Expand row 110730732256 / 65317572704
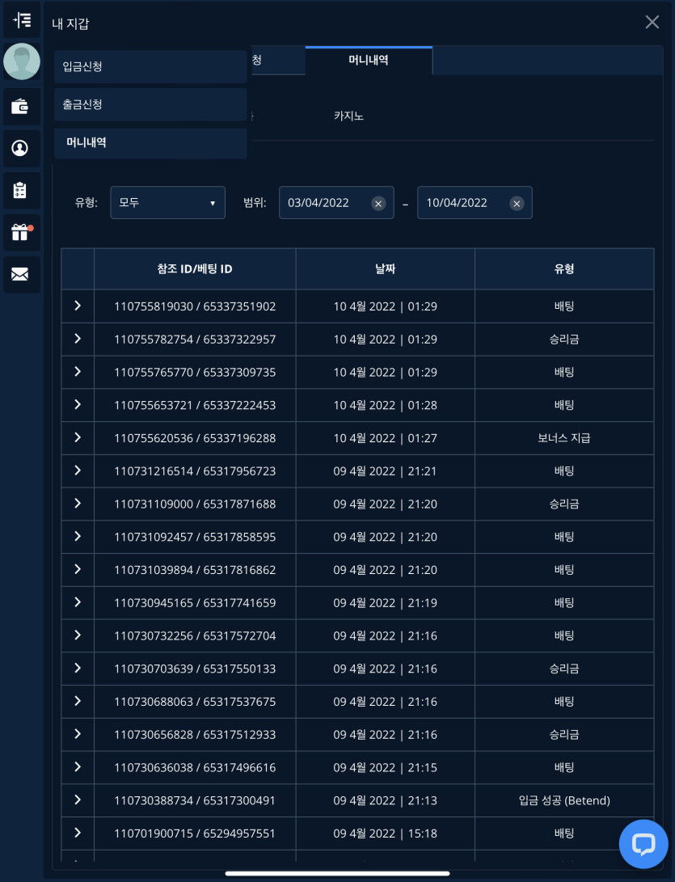This screenshot has height=882, width=675. pos(78,635)
